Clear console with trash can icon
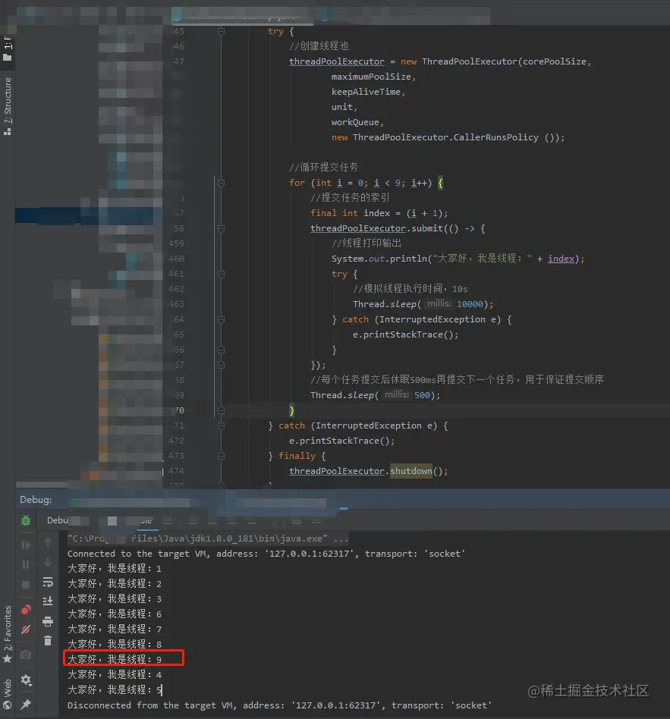Screen dimensions: 670x719 (48, 641)
